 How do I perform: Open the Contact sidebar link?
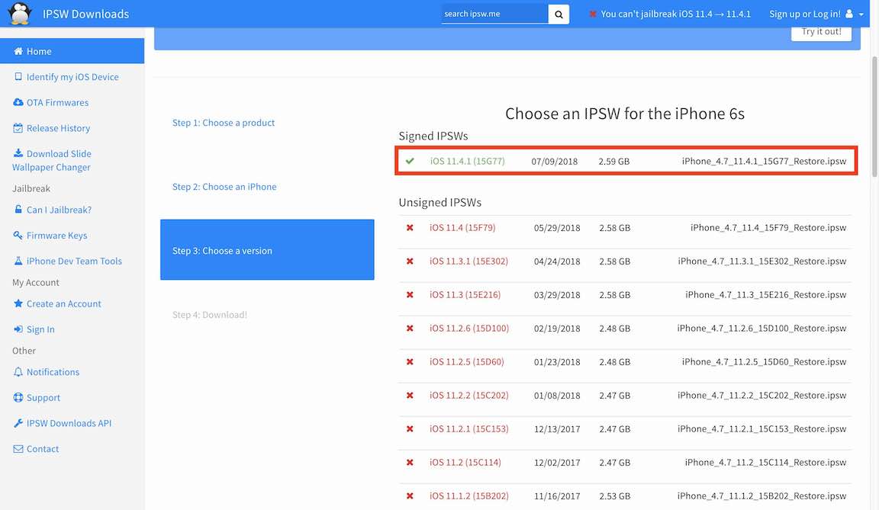pos(43,449)
